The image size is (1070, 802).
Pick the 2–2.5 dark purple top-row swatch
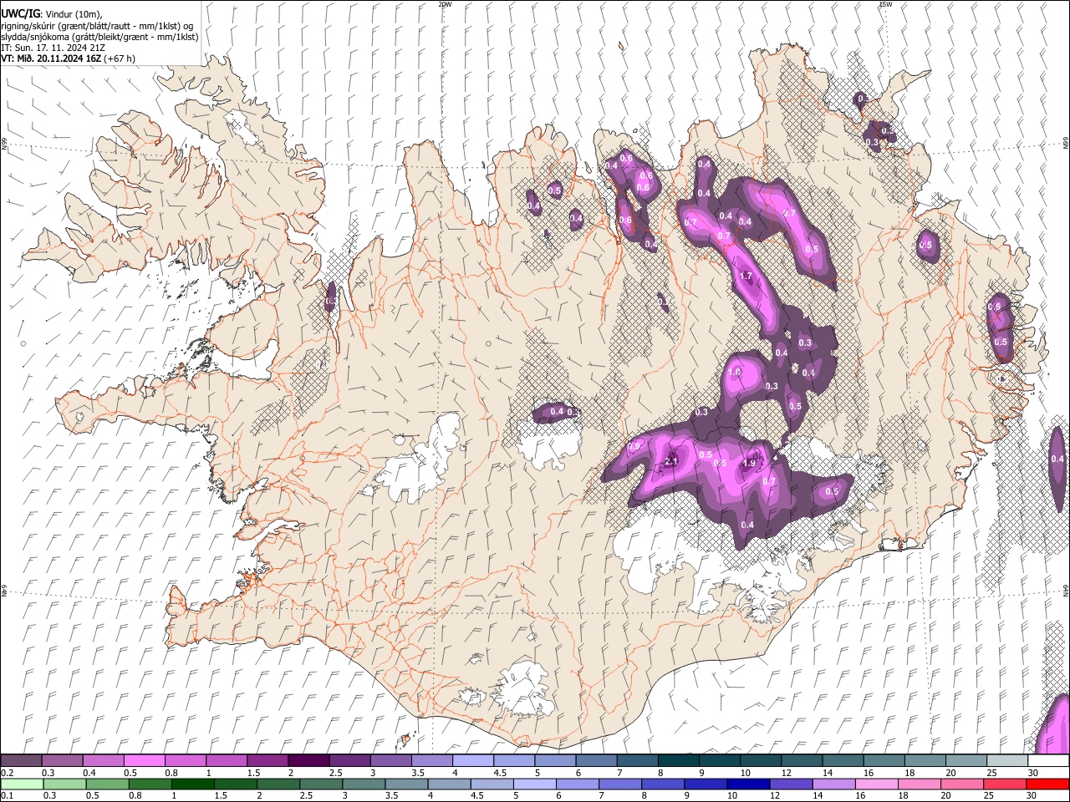coord(308,761)
